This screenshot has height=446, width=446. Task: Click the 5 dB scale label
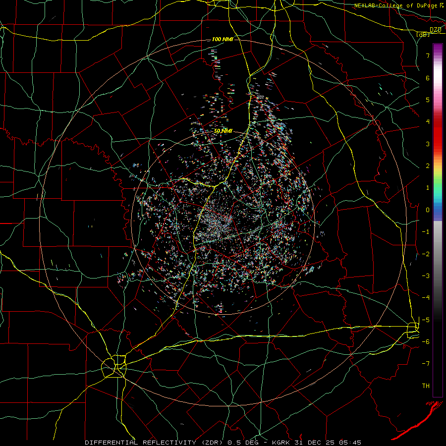click(428, 100)
